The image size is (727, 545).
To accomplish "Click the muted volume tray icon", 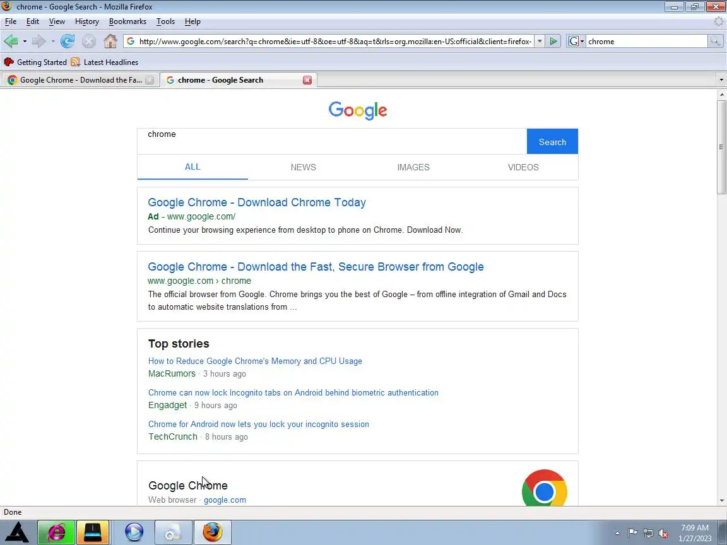I will [663, 533].
